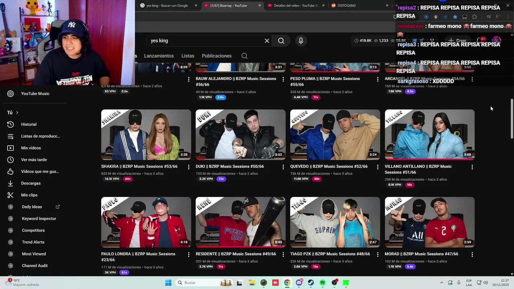Click the page vertical scrollbar thumb
This screenshot has height=289, width=514.
tap(512, 119)
